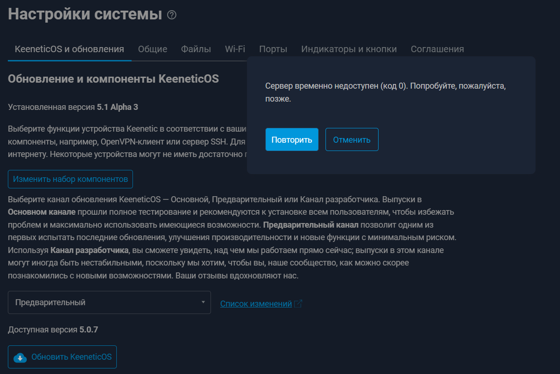Open the Список изменений link

[x=256, y=304]
